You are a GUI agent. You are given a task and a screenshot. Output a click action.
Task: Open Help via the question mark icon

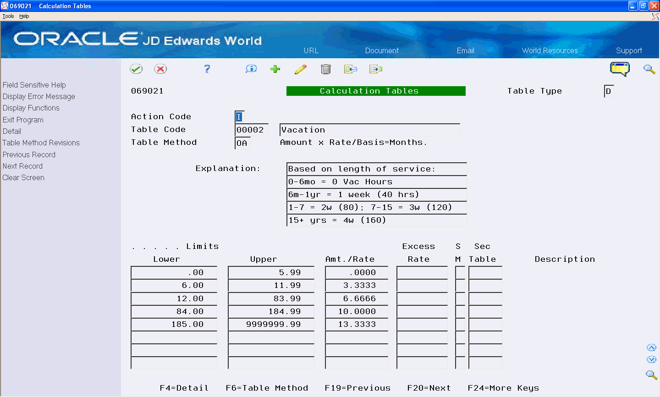click(207, 69)
